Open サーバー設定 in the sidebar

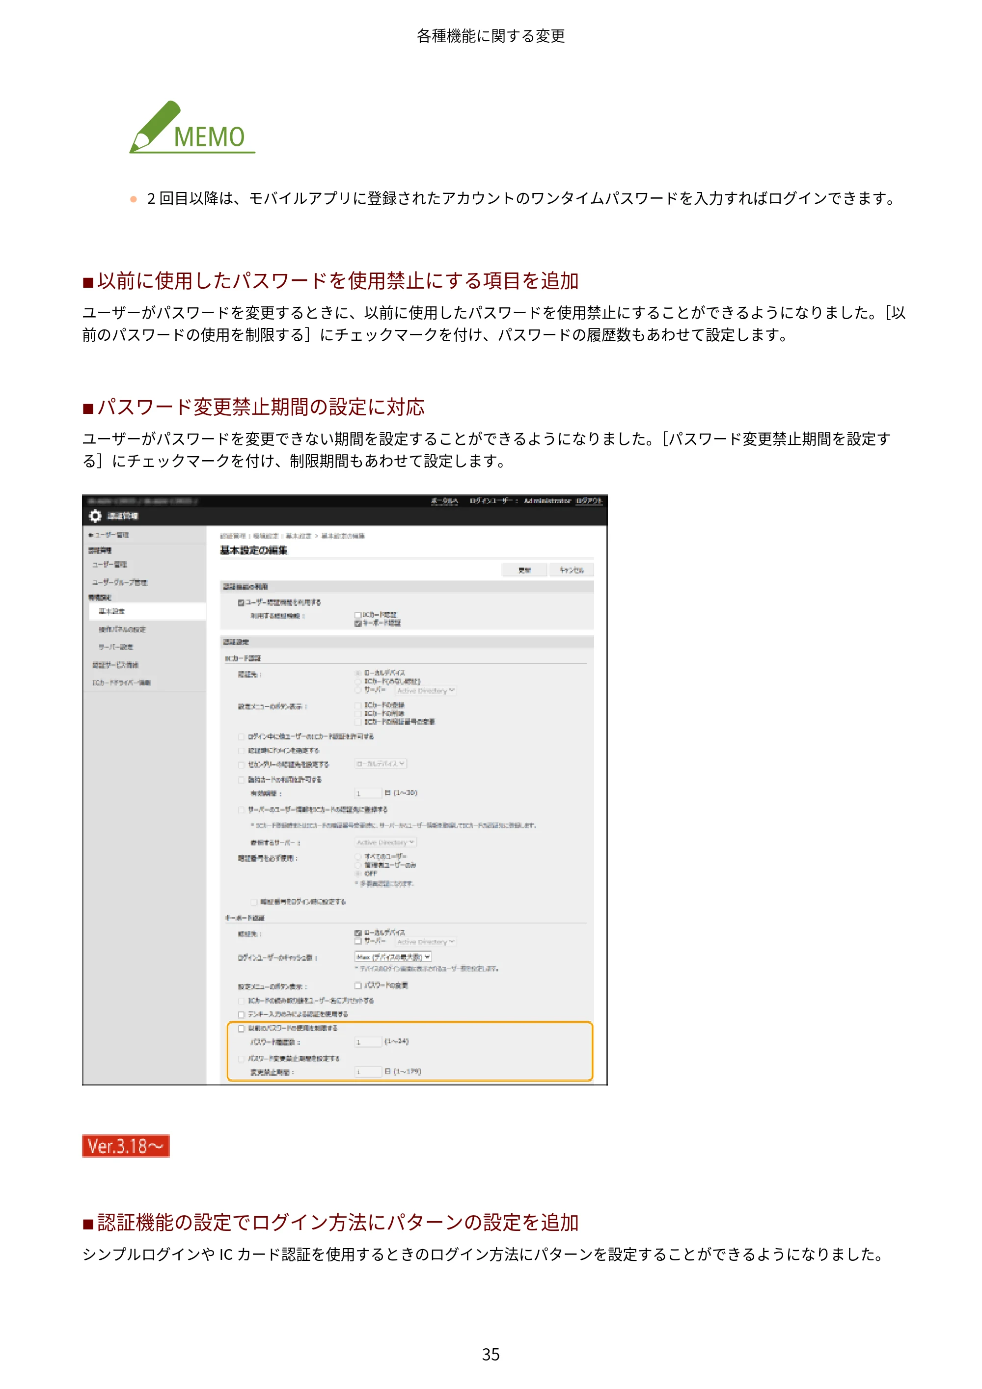tap(116, 647)
